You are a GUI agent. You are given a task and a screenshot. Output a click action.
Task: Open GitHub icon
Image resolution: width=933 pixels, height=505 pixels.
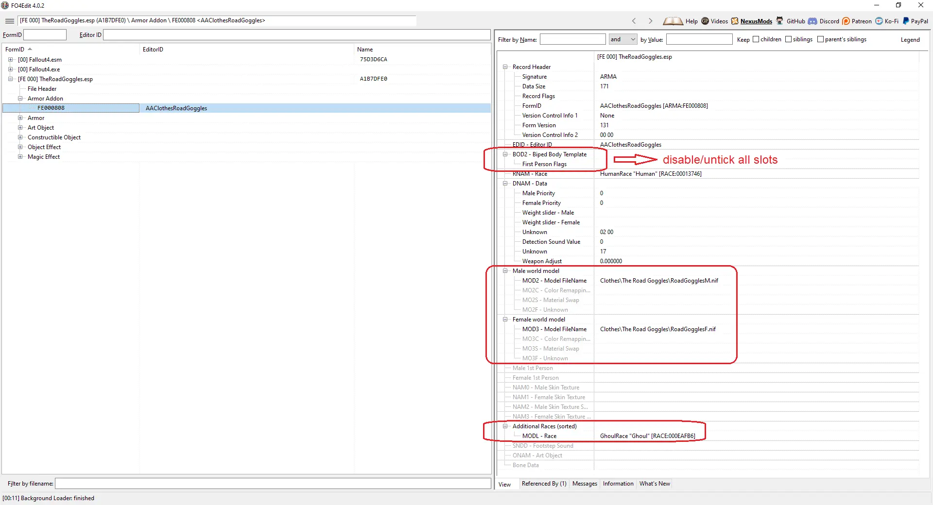click(779, 21)
